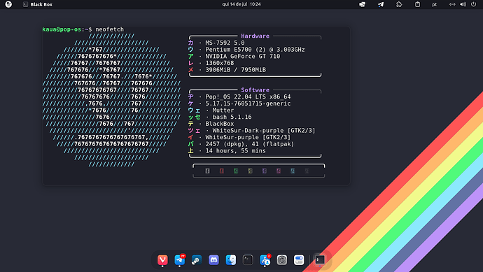Viewport: 483px width, 272px height.
Task: Open the toggle-switch tweaks app in dock
Action: [x=299, y=260]
